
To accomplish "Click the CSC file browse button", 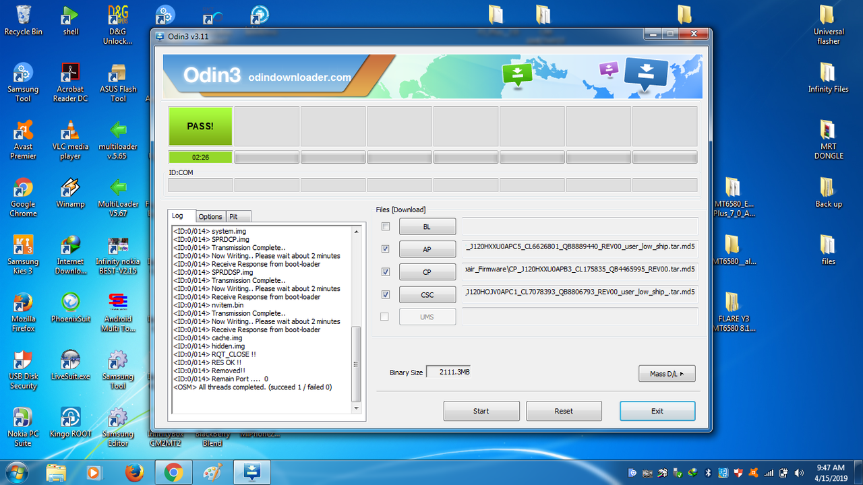I will tap(427, 294).
